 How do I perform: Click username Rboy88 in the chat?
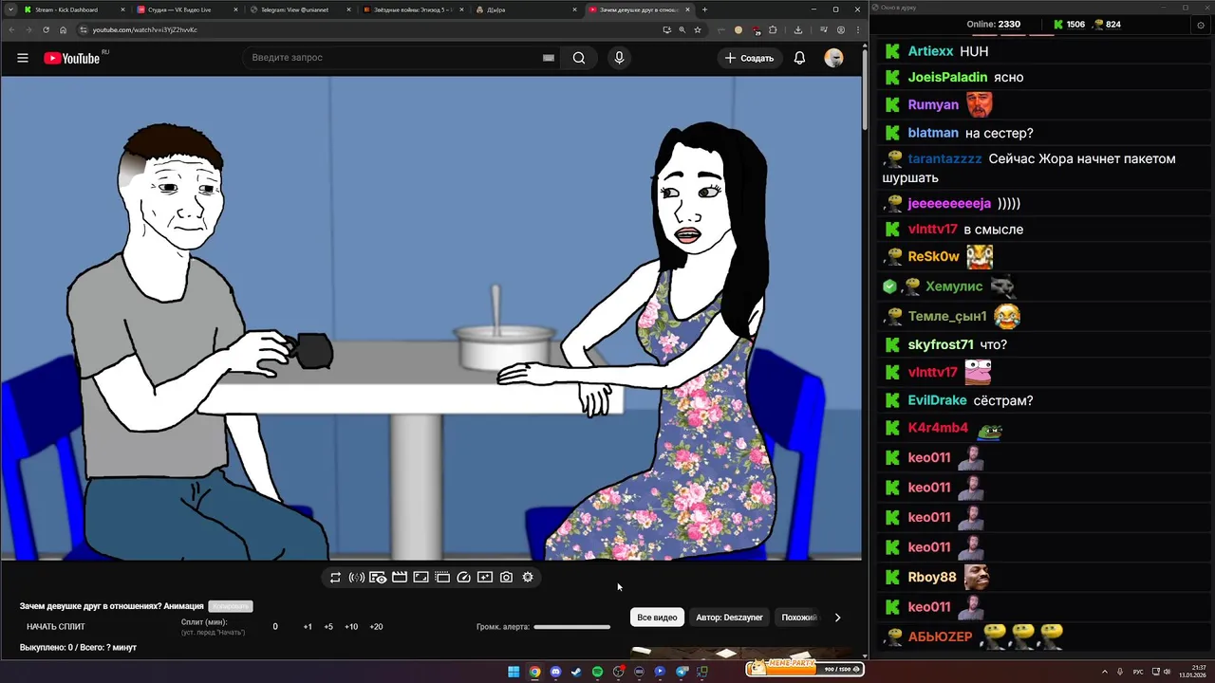(x=932, y=577)
